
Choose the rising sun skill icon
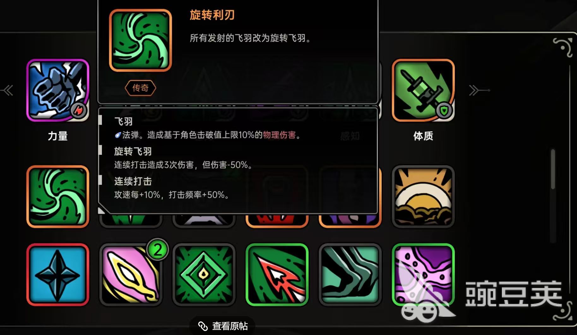click(x=423, y=197)
